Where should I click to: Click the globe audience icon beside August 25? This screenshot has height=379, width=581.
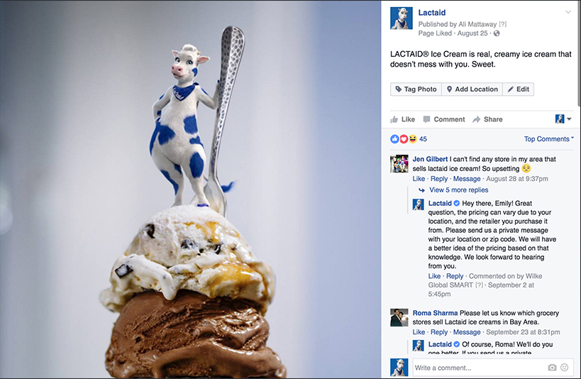click(x=497, y=33)
